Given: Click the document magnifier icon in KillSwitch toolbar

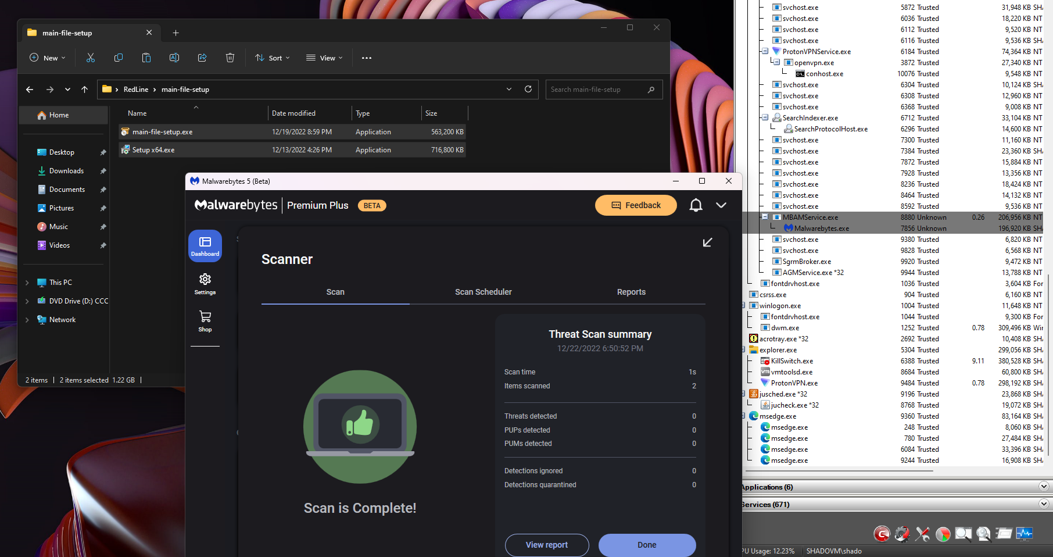Looking at the screenshot, I should click(984, 533).
